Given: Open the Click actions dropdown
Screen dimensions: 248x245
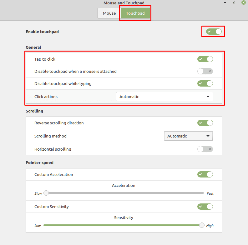Looking at the screenshot, I should tap(164, 97).
